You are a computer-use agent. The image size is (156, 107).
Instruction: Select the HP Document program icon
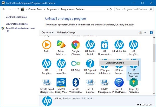point(105,45)
